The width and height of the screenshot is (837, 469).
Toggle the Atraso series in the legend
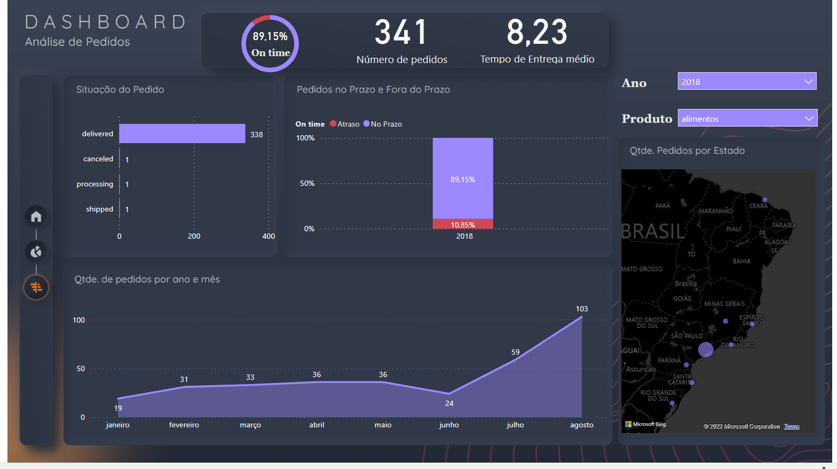pos(344,123)
